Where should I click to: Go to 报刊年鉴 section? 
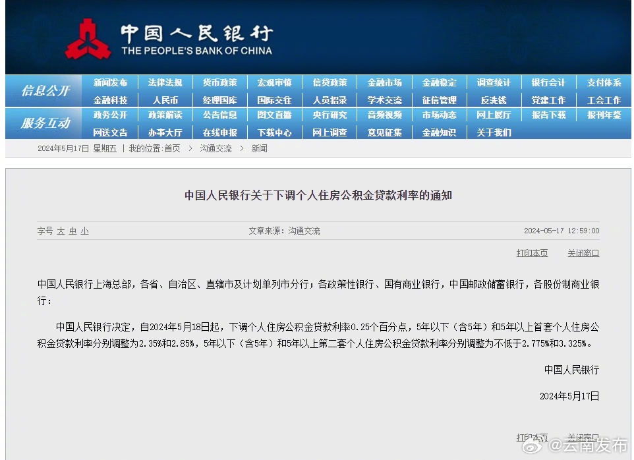(604, 115)
